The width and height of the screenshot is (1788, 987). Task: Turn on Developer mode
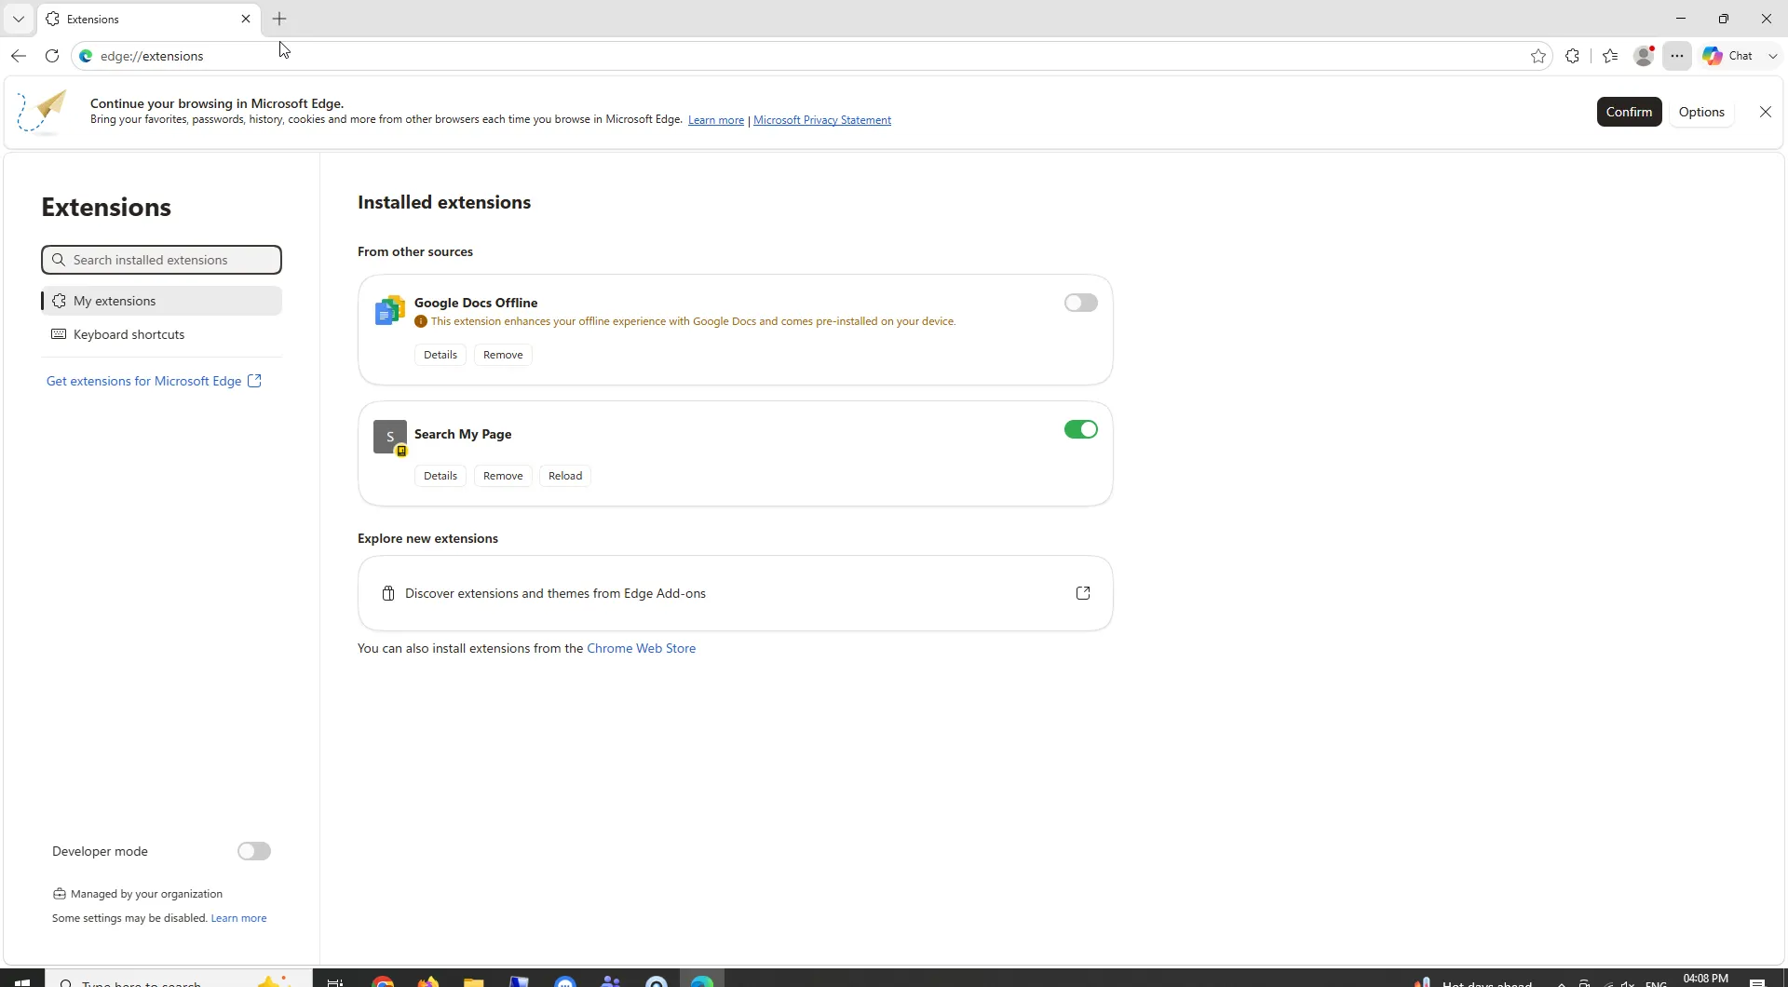point(254,851)
